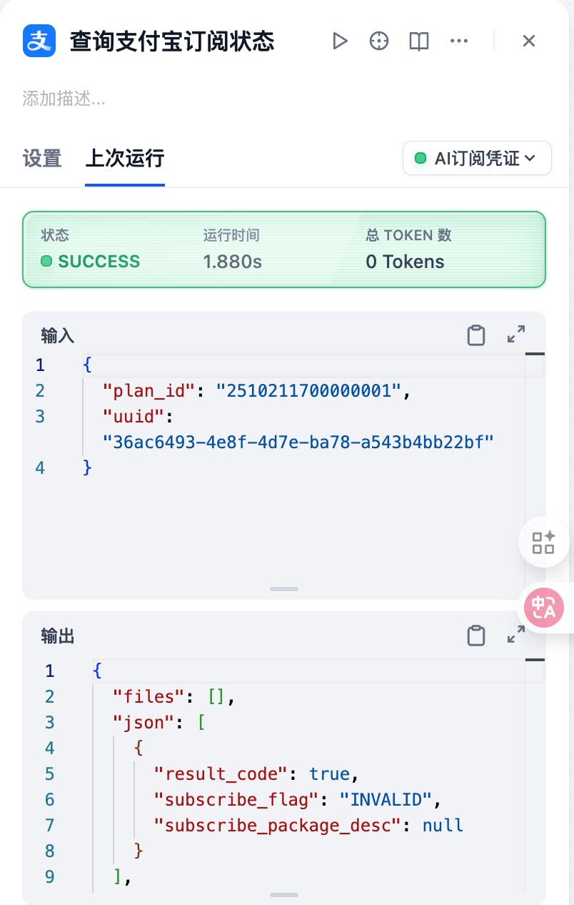Run this step with the play icon
This screenshot has height=905, width=574.
click(340, 41)
